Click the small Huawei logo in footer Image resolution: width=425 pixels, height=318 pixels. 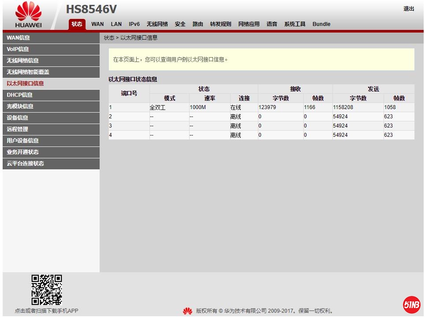click(187, 311)
